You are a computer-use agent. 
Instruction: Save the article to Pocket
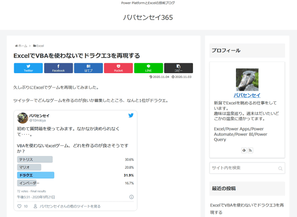[x=118, y=68]
